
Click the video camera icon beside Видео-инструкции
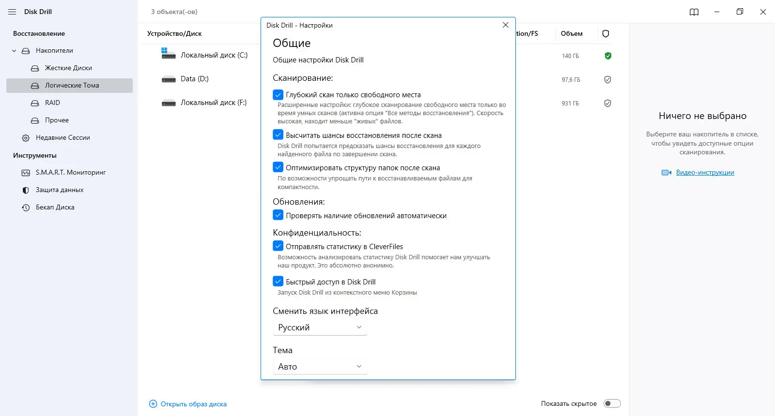click(x=666, y=173)
